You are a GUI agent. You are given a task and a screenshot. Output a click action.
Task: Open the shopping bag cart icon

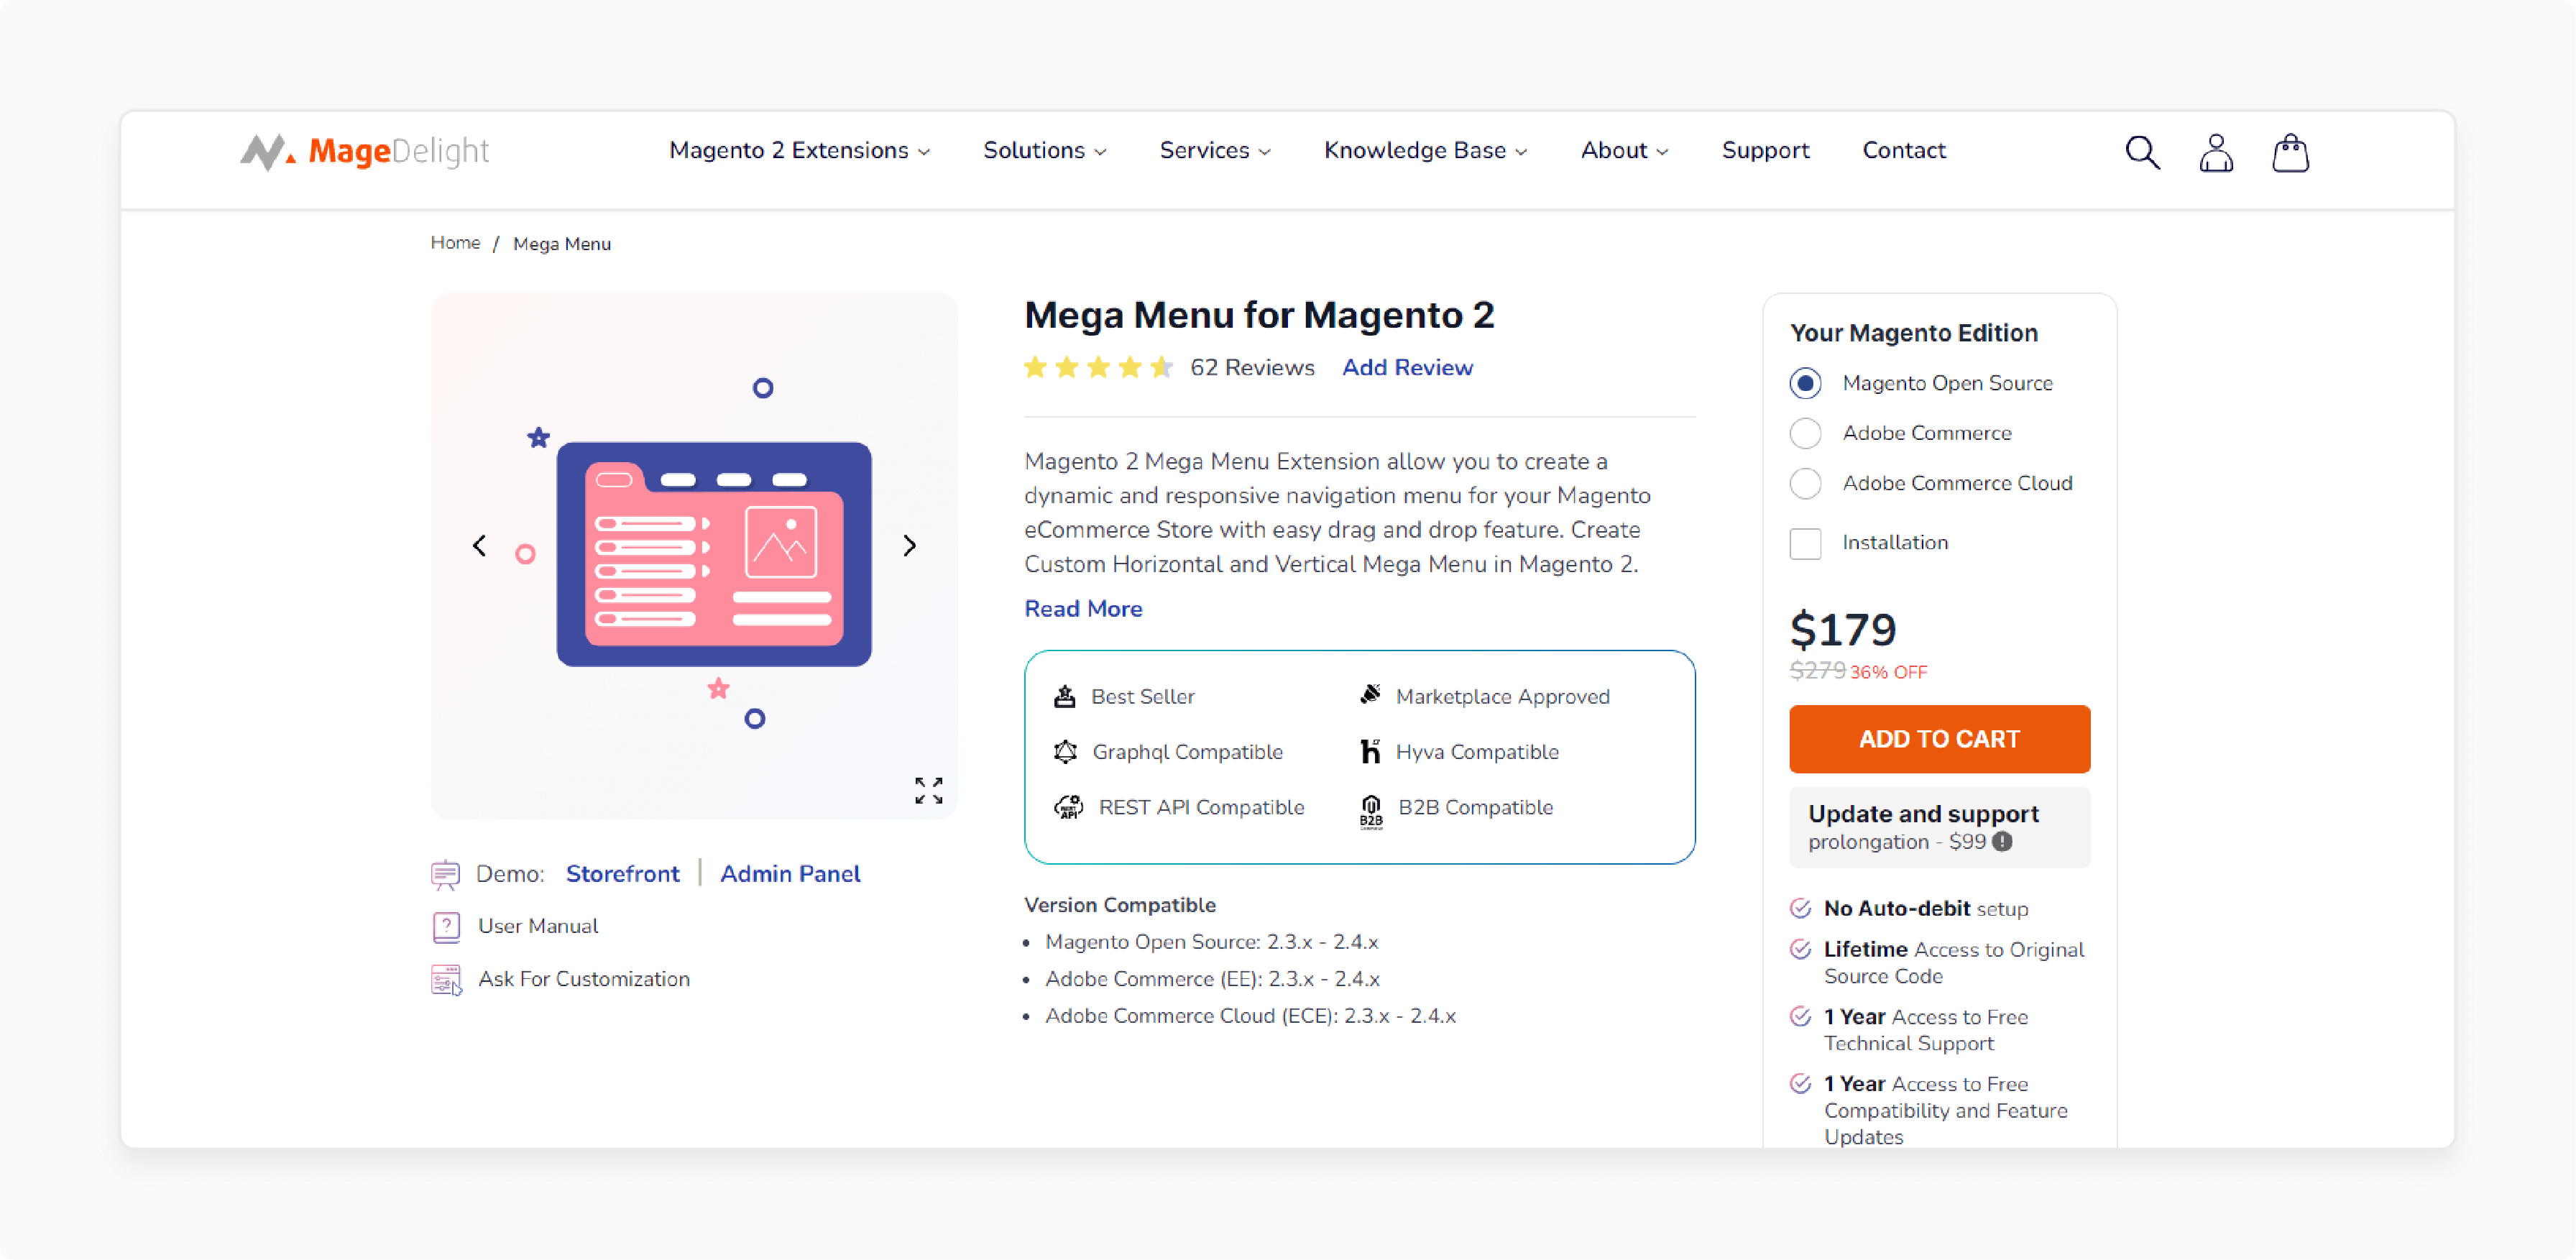click(2290, 152)
